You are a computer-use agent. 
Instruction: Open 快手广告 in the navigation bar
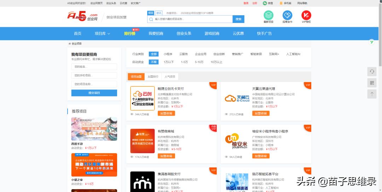pos(264,34)
